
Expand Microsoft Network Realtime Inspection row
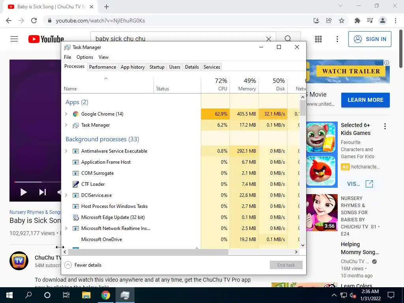pyautogui.click(x=66, y=228)
